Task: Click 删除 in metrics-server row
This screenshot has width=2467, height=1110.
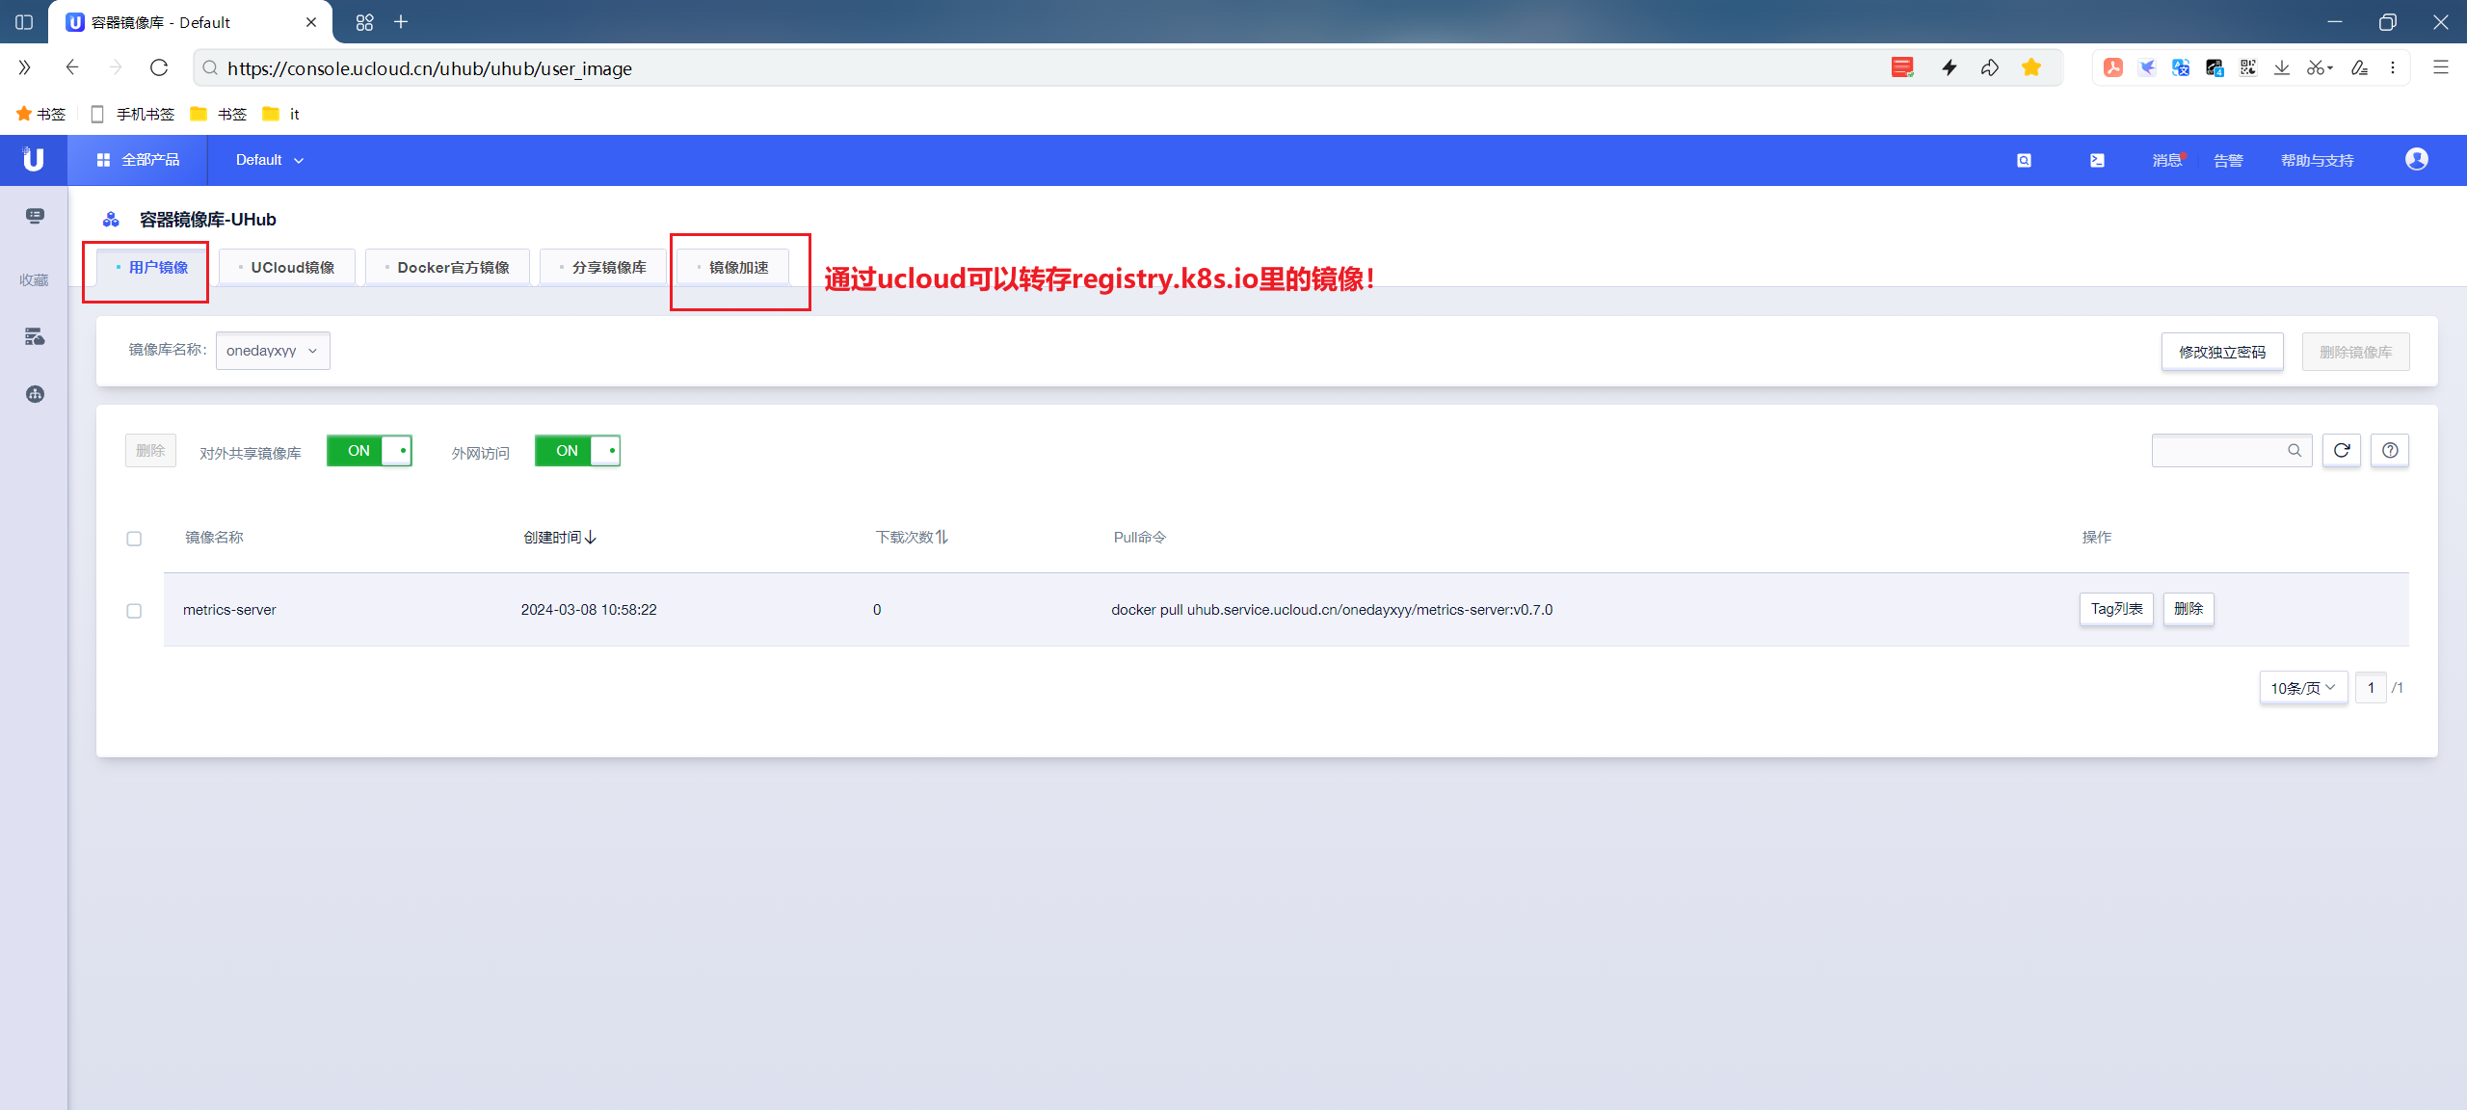Action: (2188, 609)
